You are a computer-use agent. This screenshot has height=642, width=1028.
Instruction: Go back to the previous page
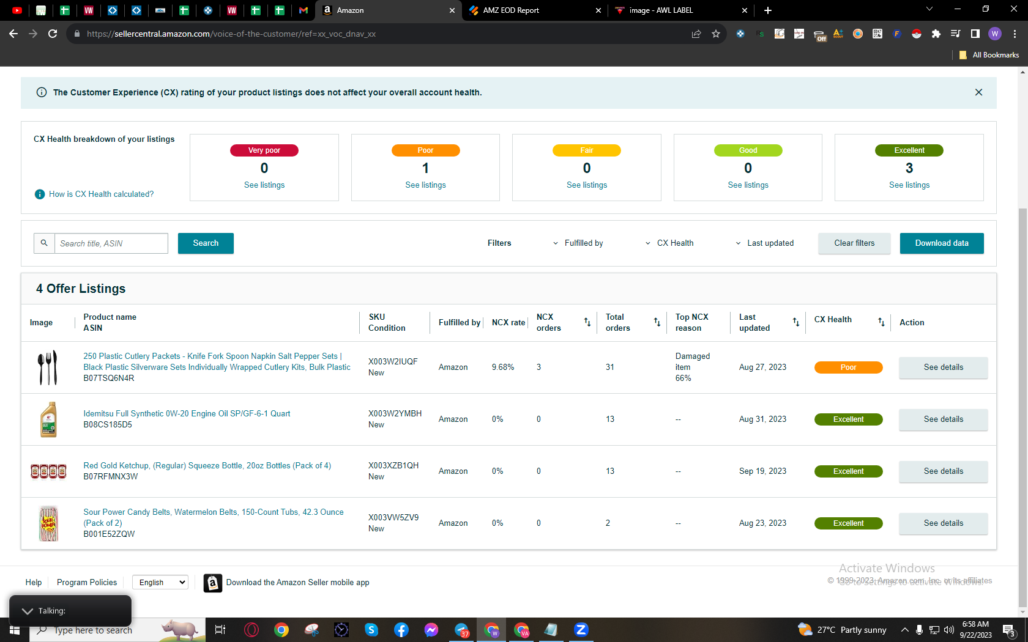13,34
